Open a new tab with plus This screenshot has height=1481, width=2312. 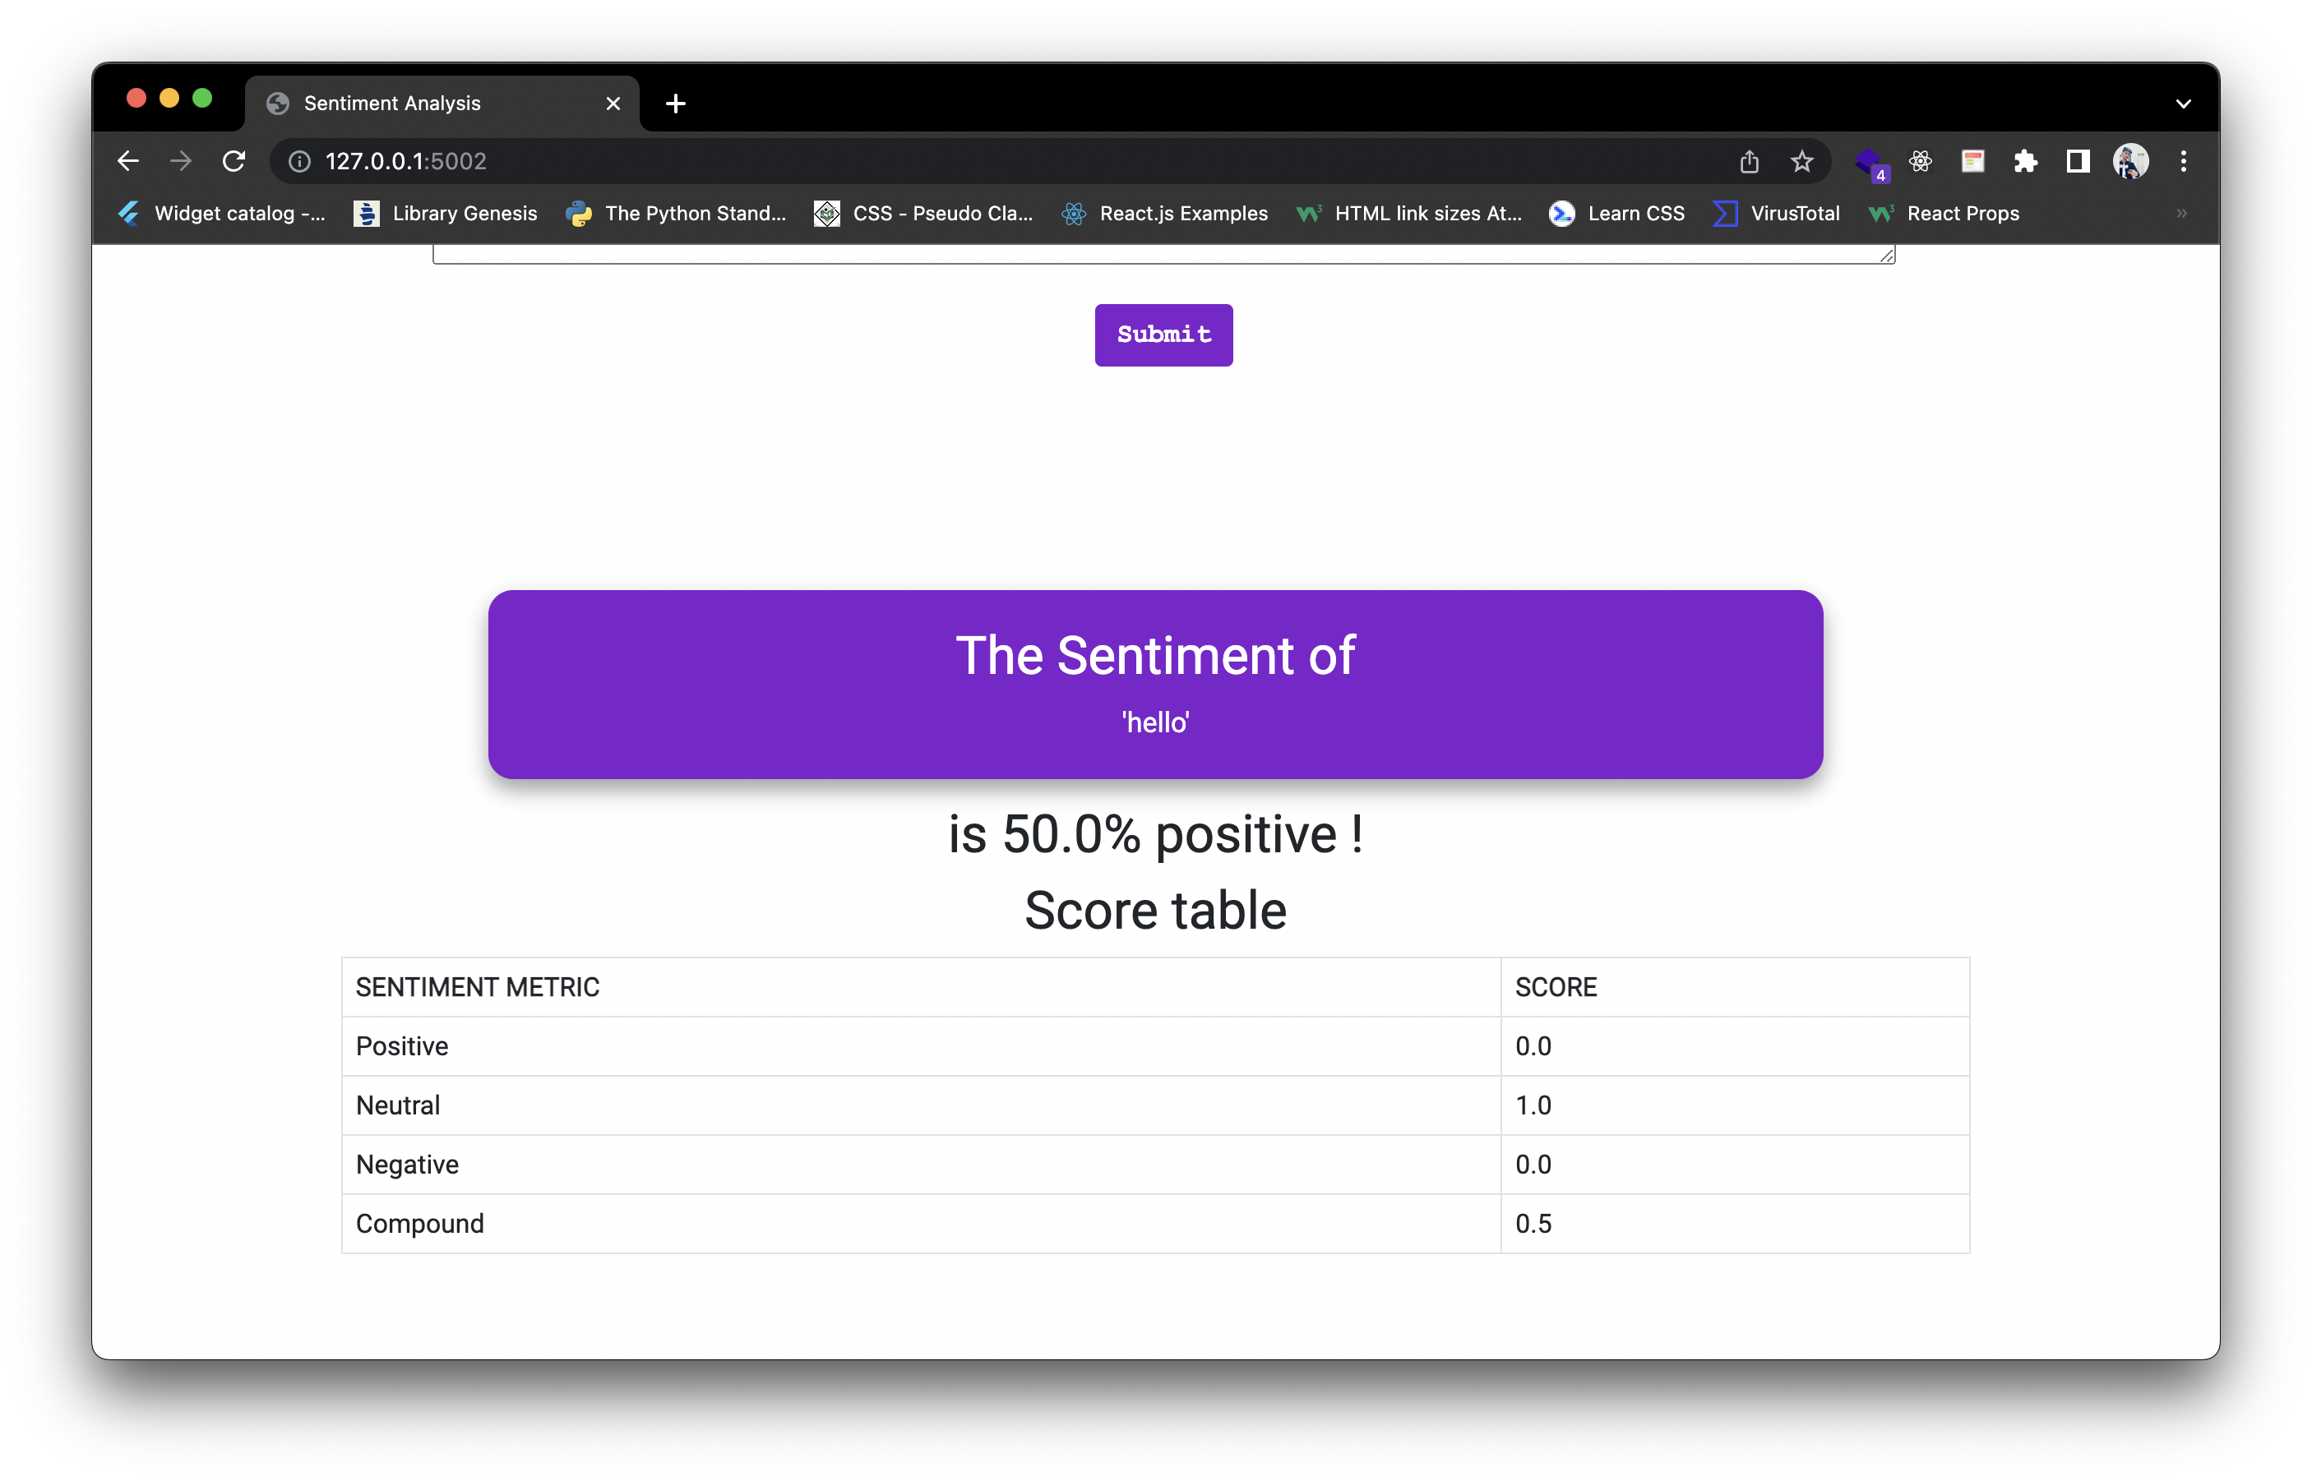point(675,104)
